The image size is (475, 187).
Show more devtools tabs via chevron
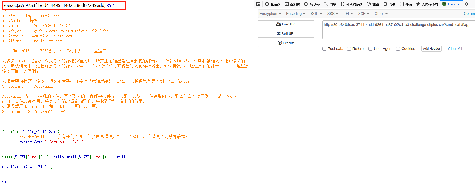[466, 4]
